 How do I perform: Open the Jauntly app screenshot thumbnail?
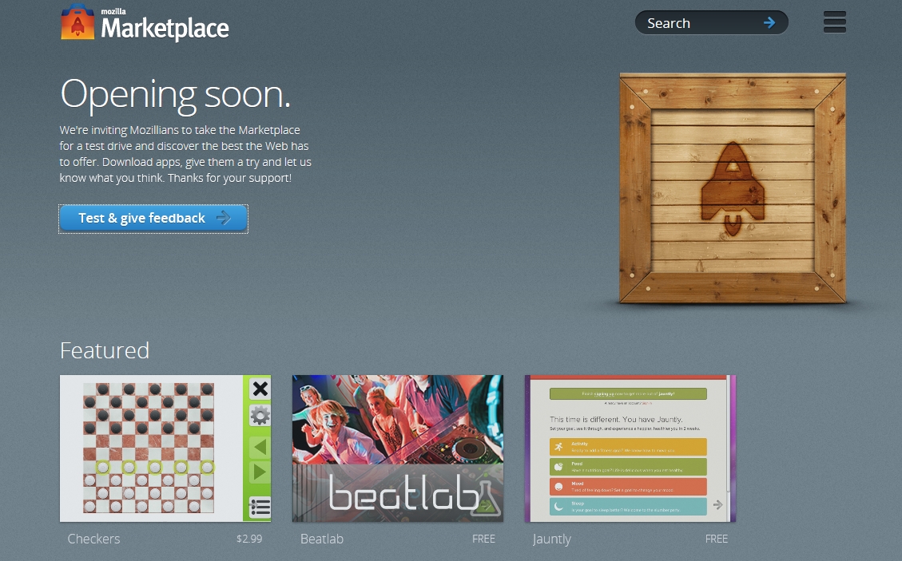(x=630, y=448)
